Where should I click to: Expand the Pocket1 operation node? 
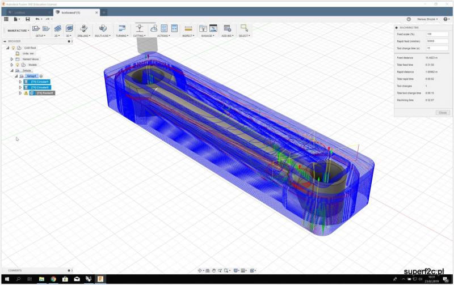pos(20,93)
